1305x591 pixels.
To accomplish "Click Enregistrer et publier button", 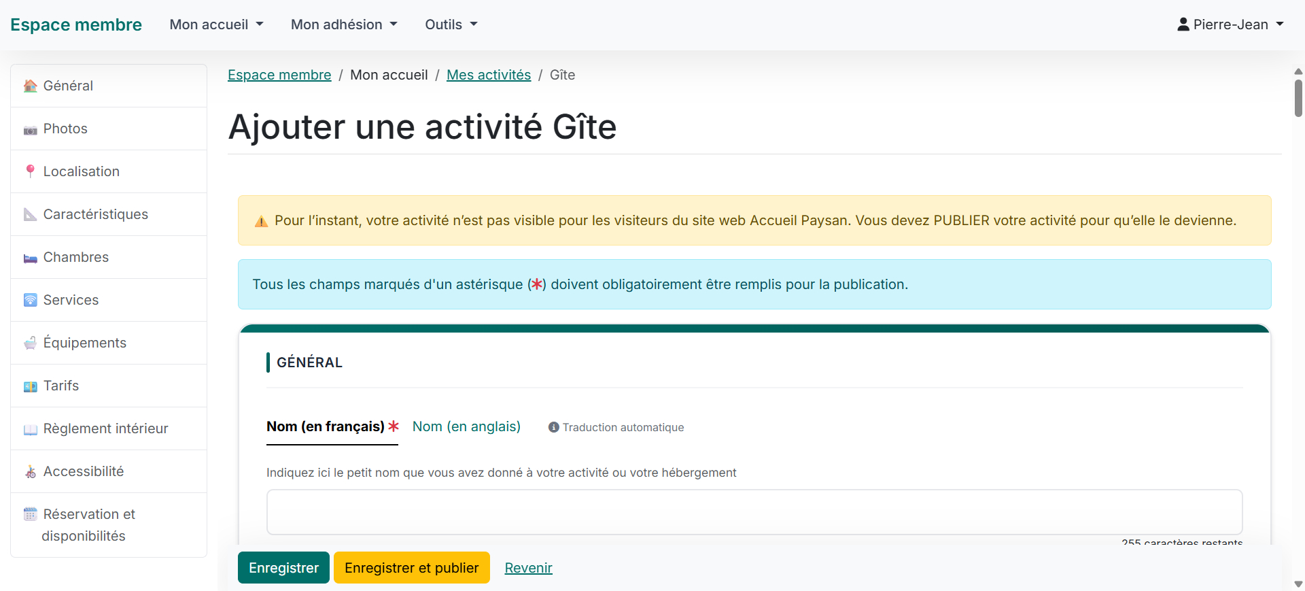I will (411, 568).
